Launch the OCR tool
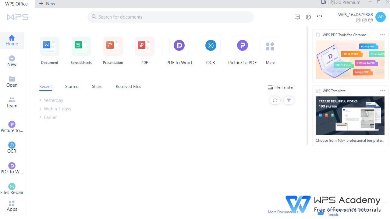 tap(211, 50)
